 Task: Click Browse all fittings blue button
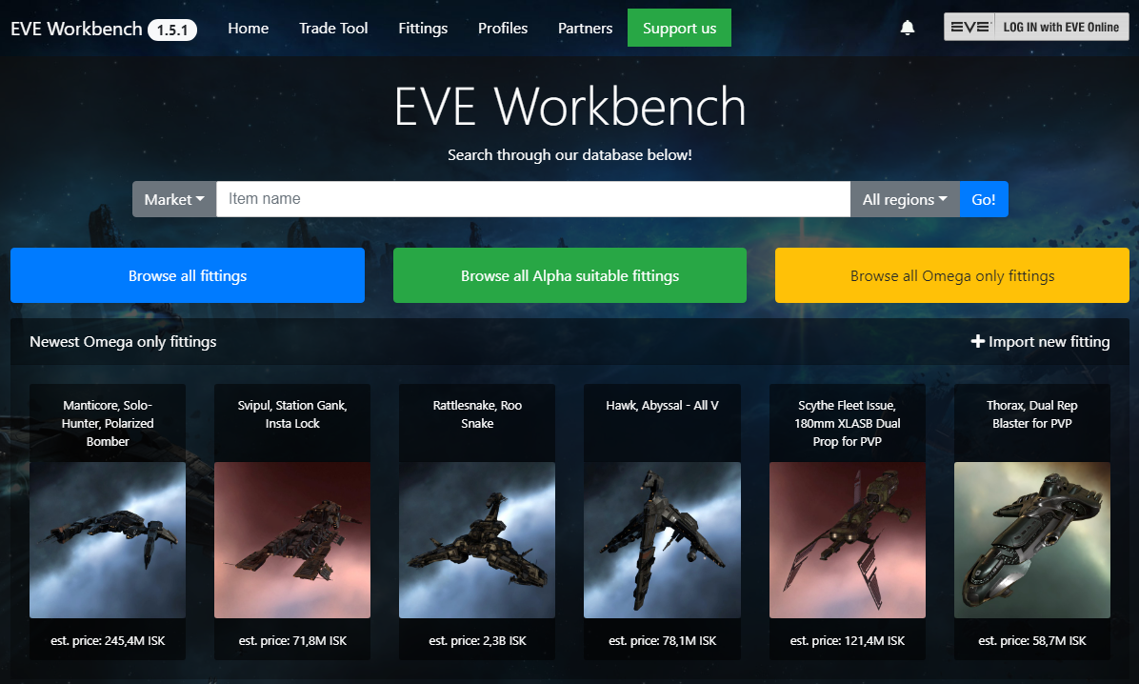click(188, 276)
